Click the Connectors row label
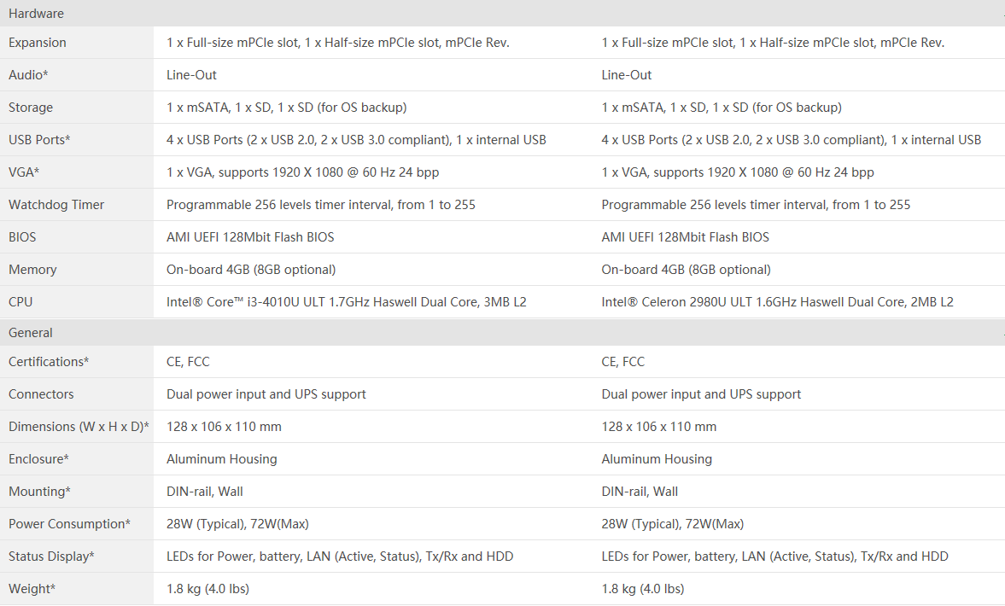 point(41,394)
